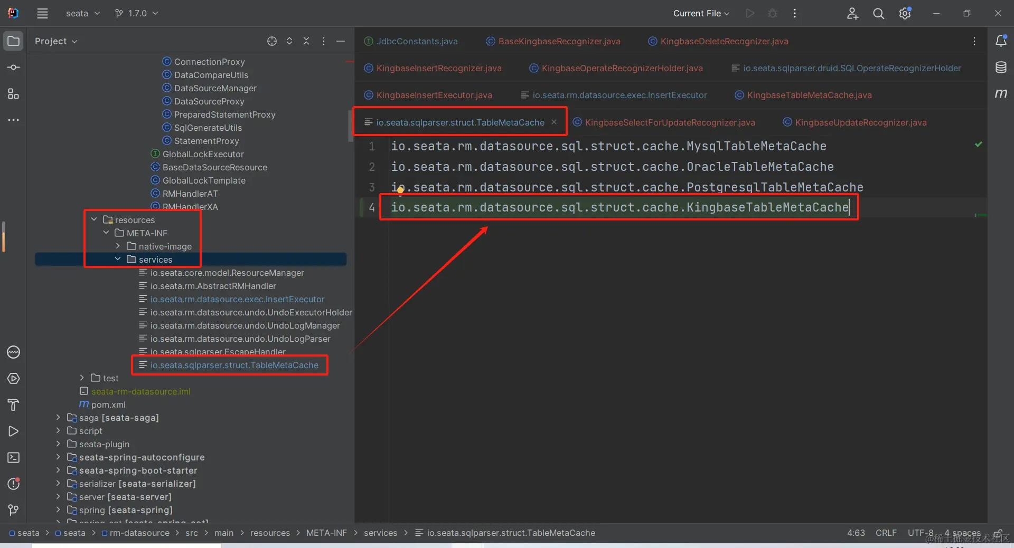Expand the seata-spring-autoconfigure module
This screenshot has height=548, width=1014.
pos(58,457)
